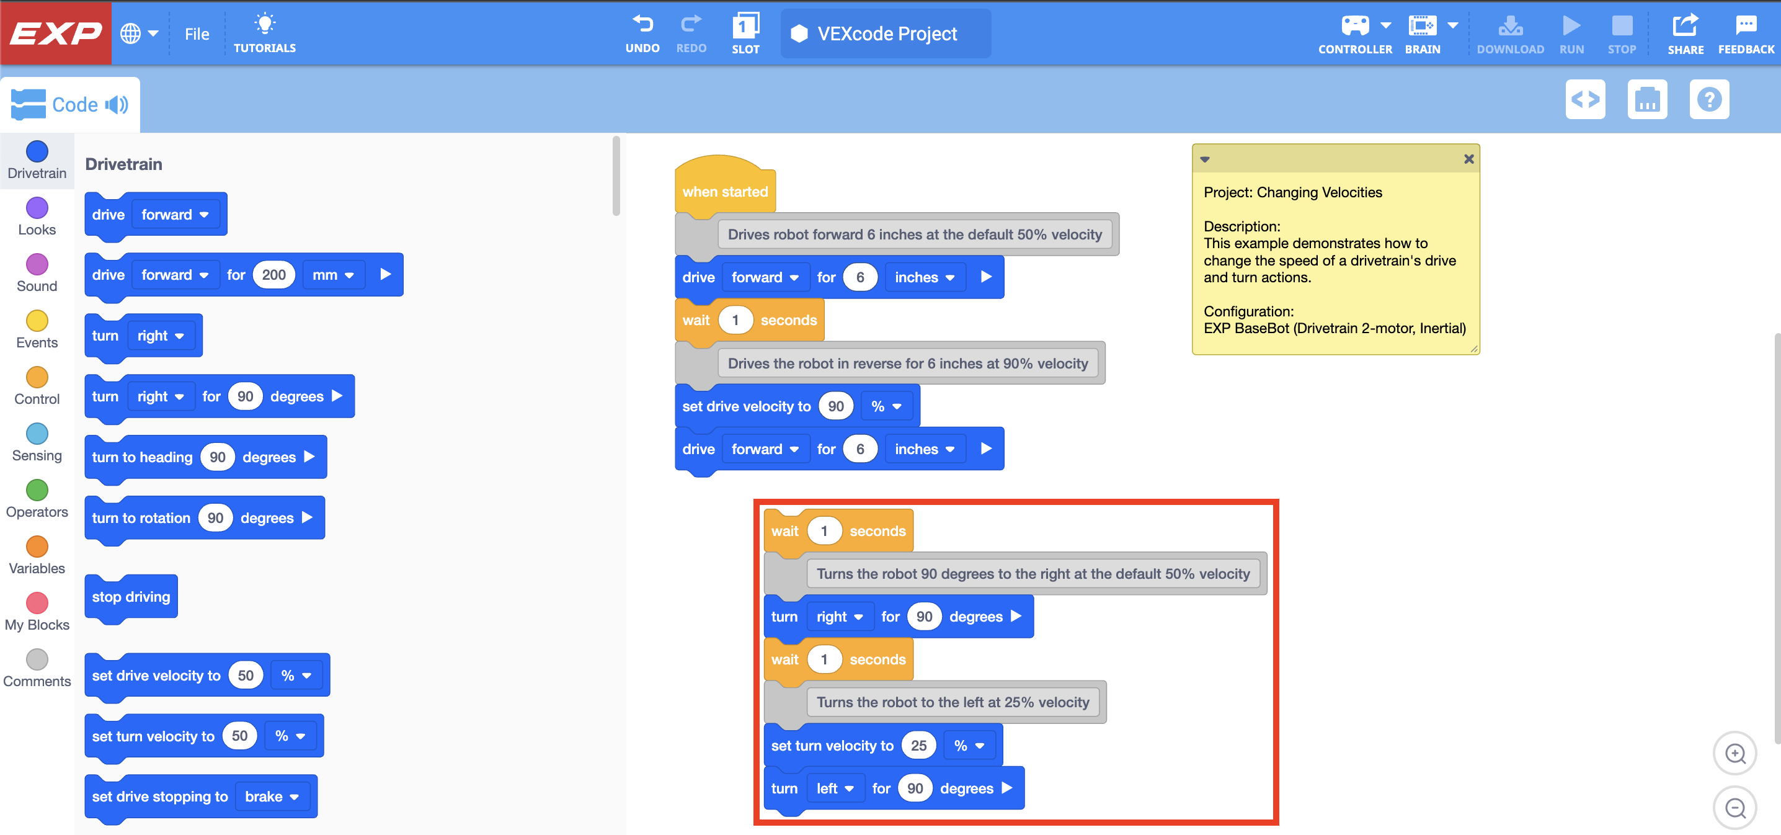Open Help via the question mark icon

pyautogui.click(x=1709, y=99)
